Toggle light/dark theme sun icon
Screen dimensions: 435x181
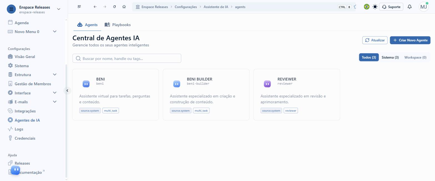click(x=375, y=7)
